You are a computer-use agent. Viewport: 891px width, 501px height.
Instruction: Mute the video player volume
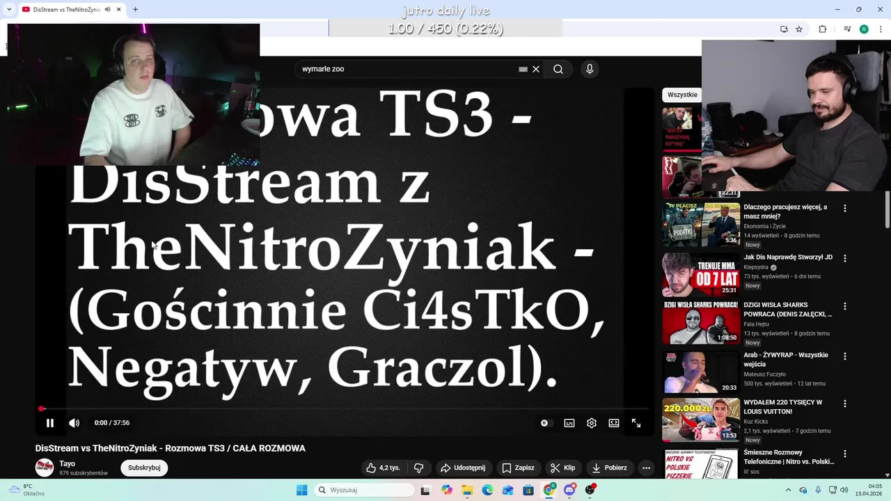point(74,423)
